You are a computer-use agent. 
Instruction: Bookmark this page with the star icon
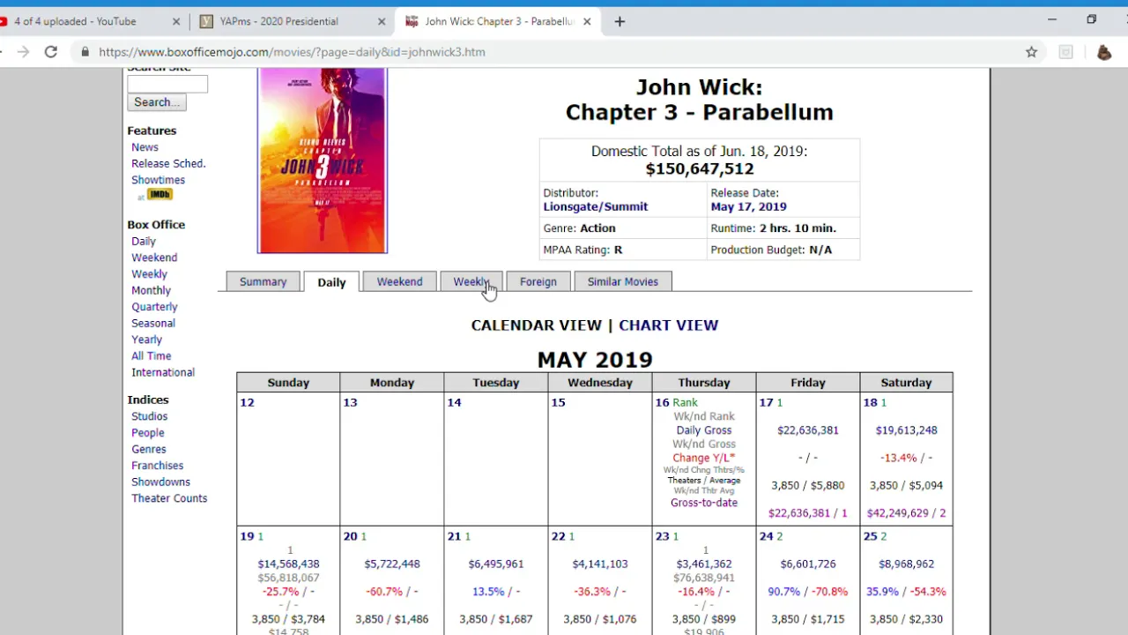[1031, 52]
